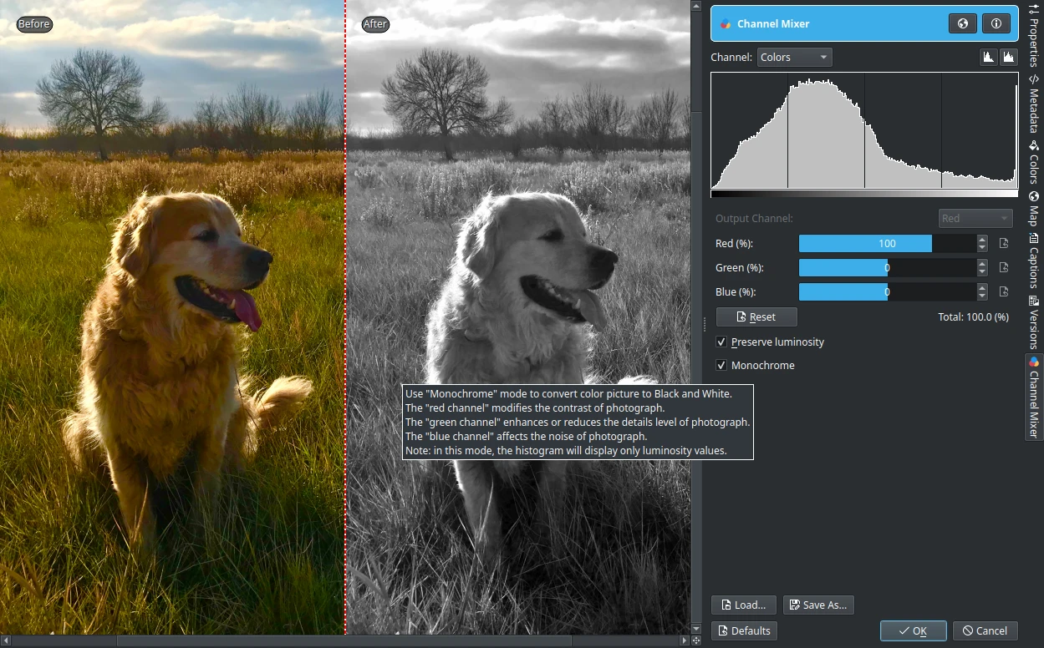This screenshot has width=1044, height=648.
Task: Click zoom-to-fit icon at preview corner
Action: pos(696,640)
